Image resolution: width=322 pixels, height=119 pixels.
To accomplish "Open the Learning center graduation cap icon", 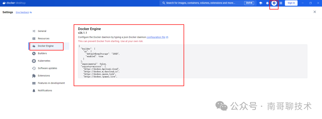I will [261, 3].
